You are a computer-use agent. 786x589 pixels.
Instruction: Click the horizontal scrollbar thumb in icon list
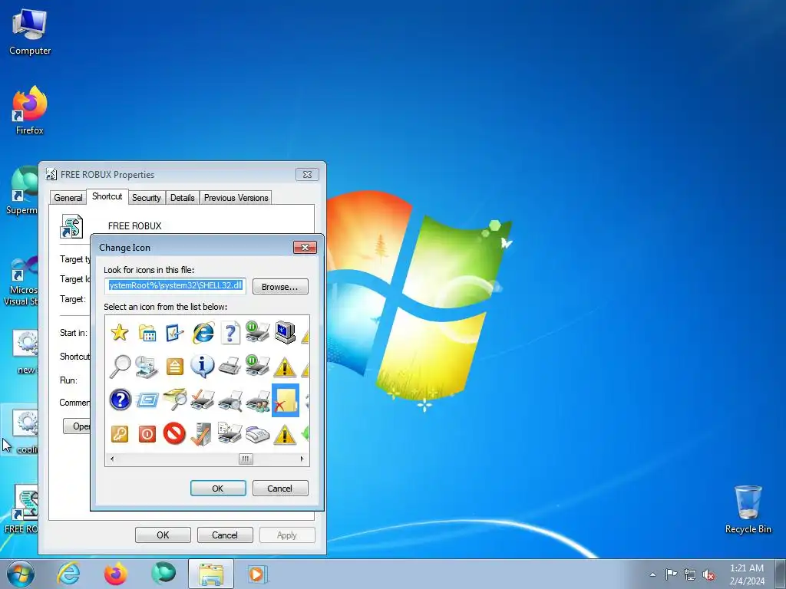[246, 459]
